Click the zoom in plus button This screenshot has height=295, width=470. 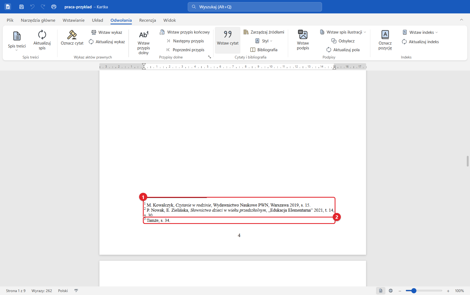pyautogui.click(x=448, y=291)
